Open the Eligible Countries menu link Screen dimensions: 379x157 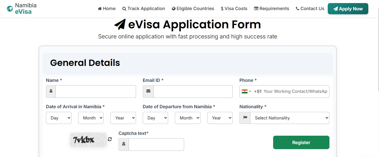(x=193, y=9)
